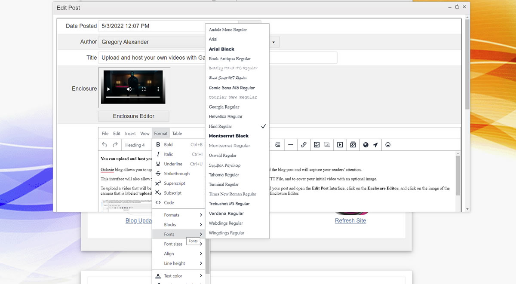The width and height of the screenshot is (516, 284).
Task: Click the image gallery toolbar icon
Action: tap(353, 145)
